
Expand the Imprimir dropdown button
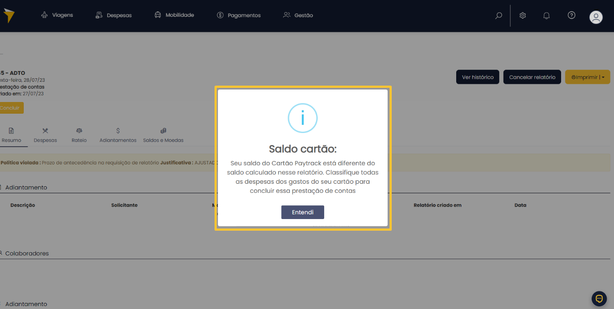[x=587, y=77]
